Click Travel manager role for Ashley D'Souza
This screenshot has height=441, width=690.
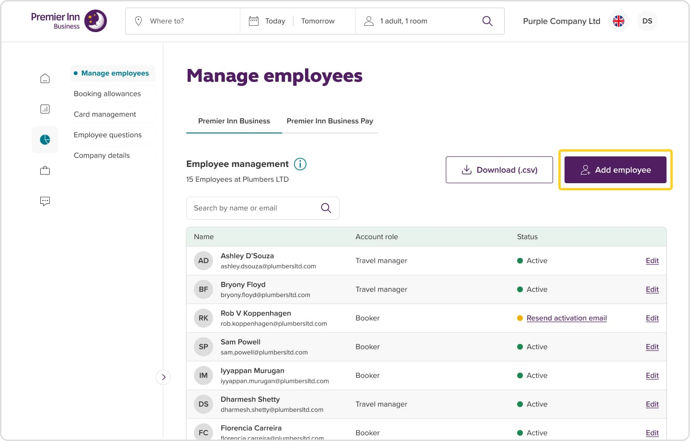point(381,261)
